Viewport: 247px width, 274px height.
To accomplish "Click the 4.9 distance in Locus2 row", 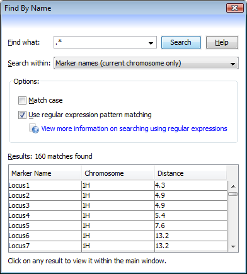I will pos(191,195).
